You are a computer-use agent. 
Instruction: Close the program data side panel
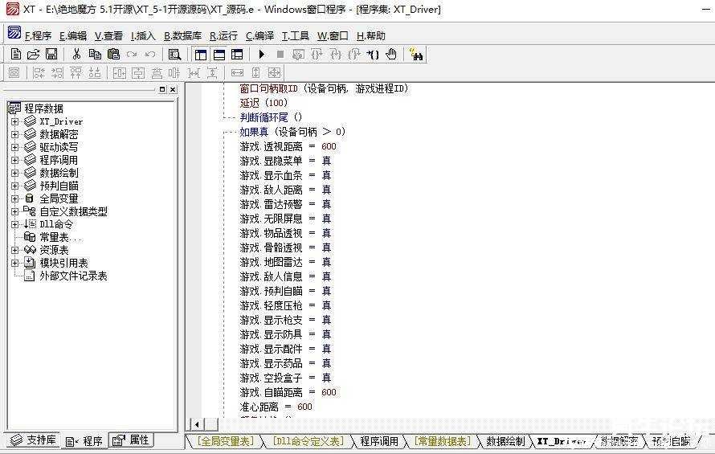coord(173,89)
